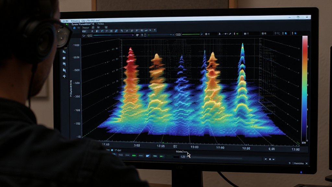The height and width of the screenshot is (187, 332).
Task: Click the blue slanted button in bottom strip
Action: [148, 156]
